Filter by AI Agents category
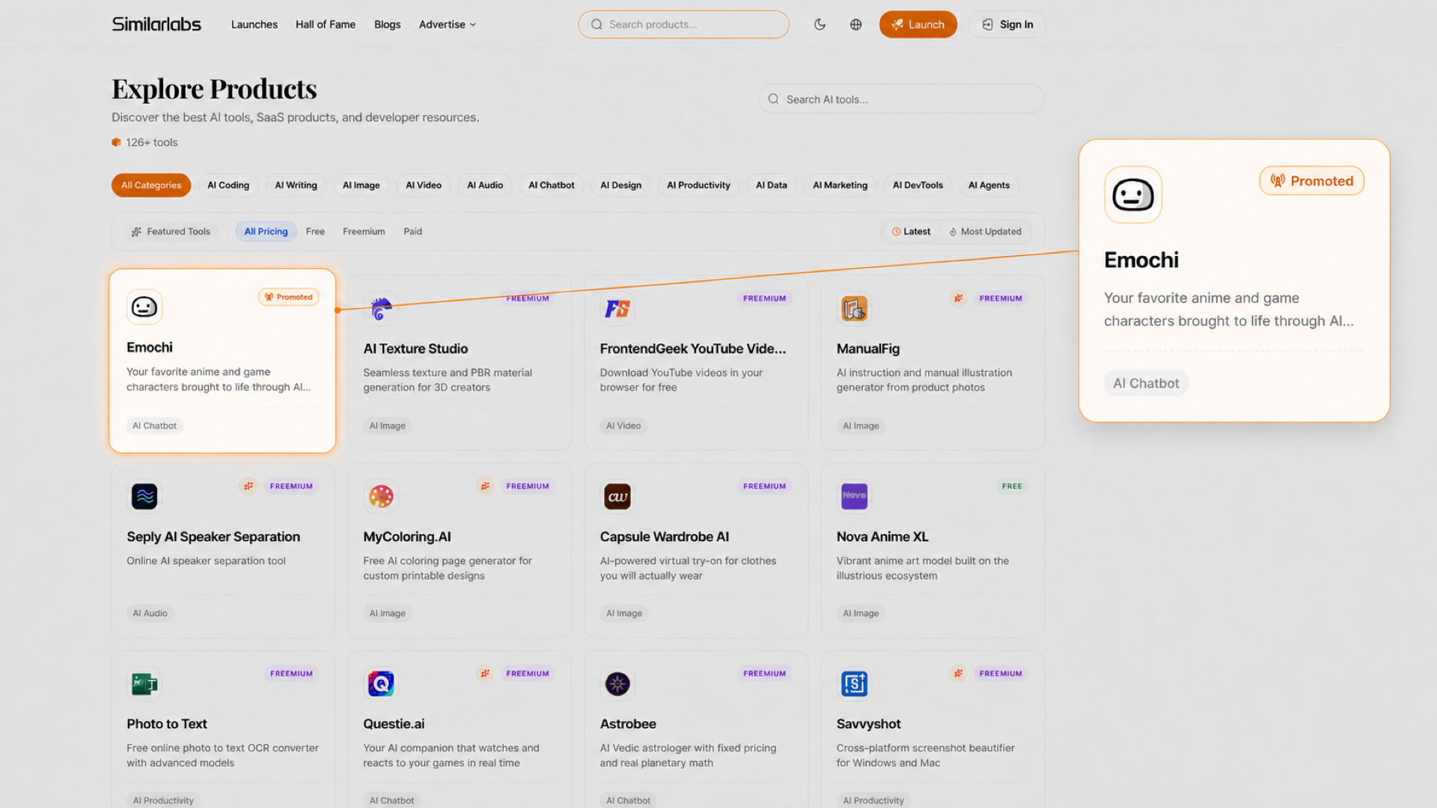The width and height of the screenshot is (1437, 808). coord(989,186)
